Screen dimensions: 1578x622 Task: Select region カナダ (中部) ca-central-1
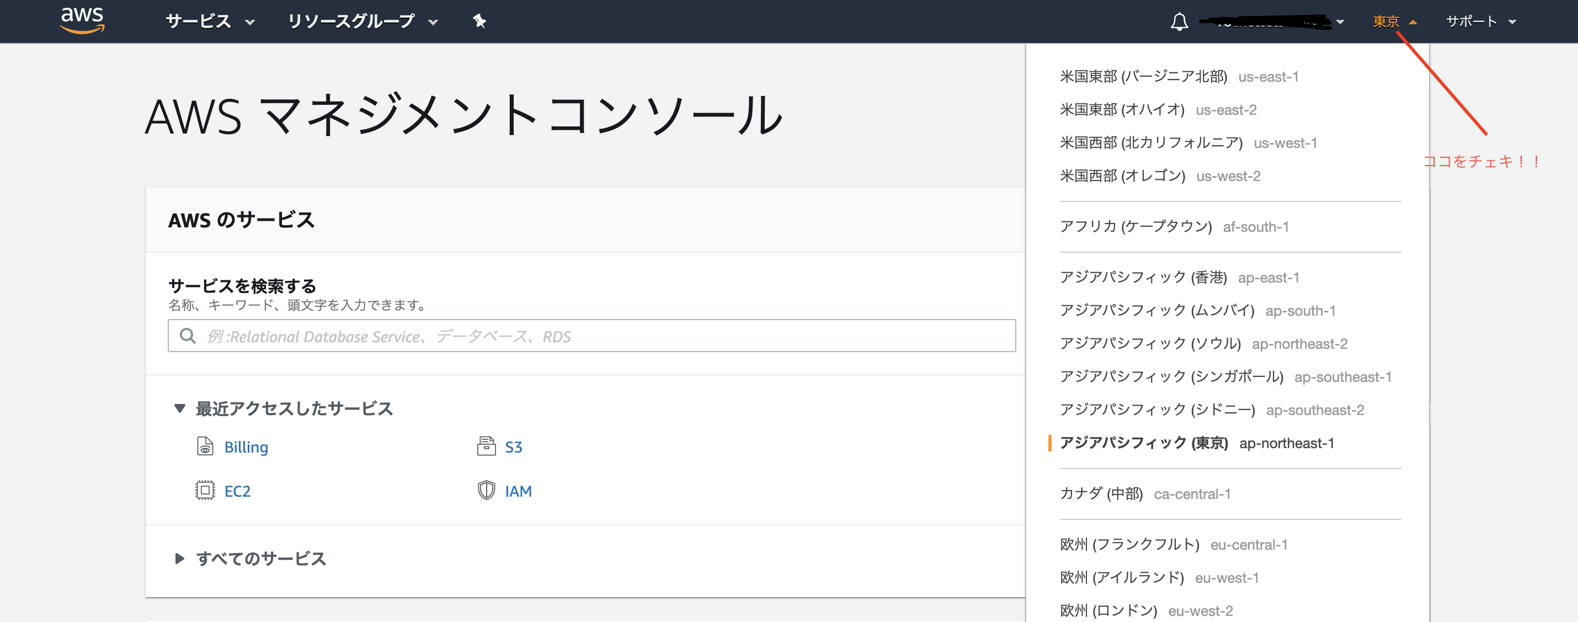click(x=1145, y=494)
